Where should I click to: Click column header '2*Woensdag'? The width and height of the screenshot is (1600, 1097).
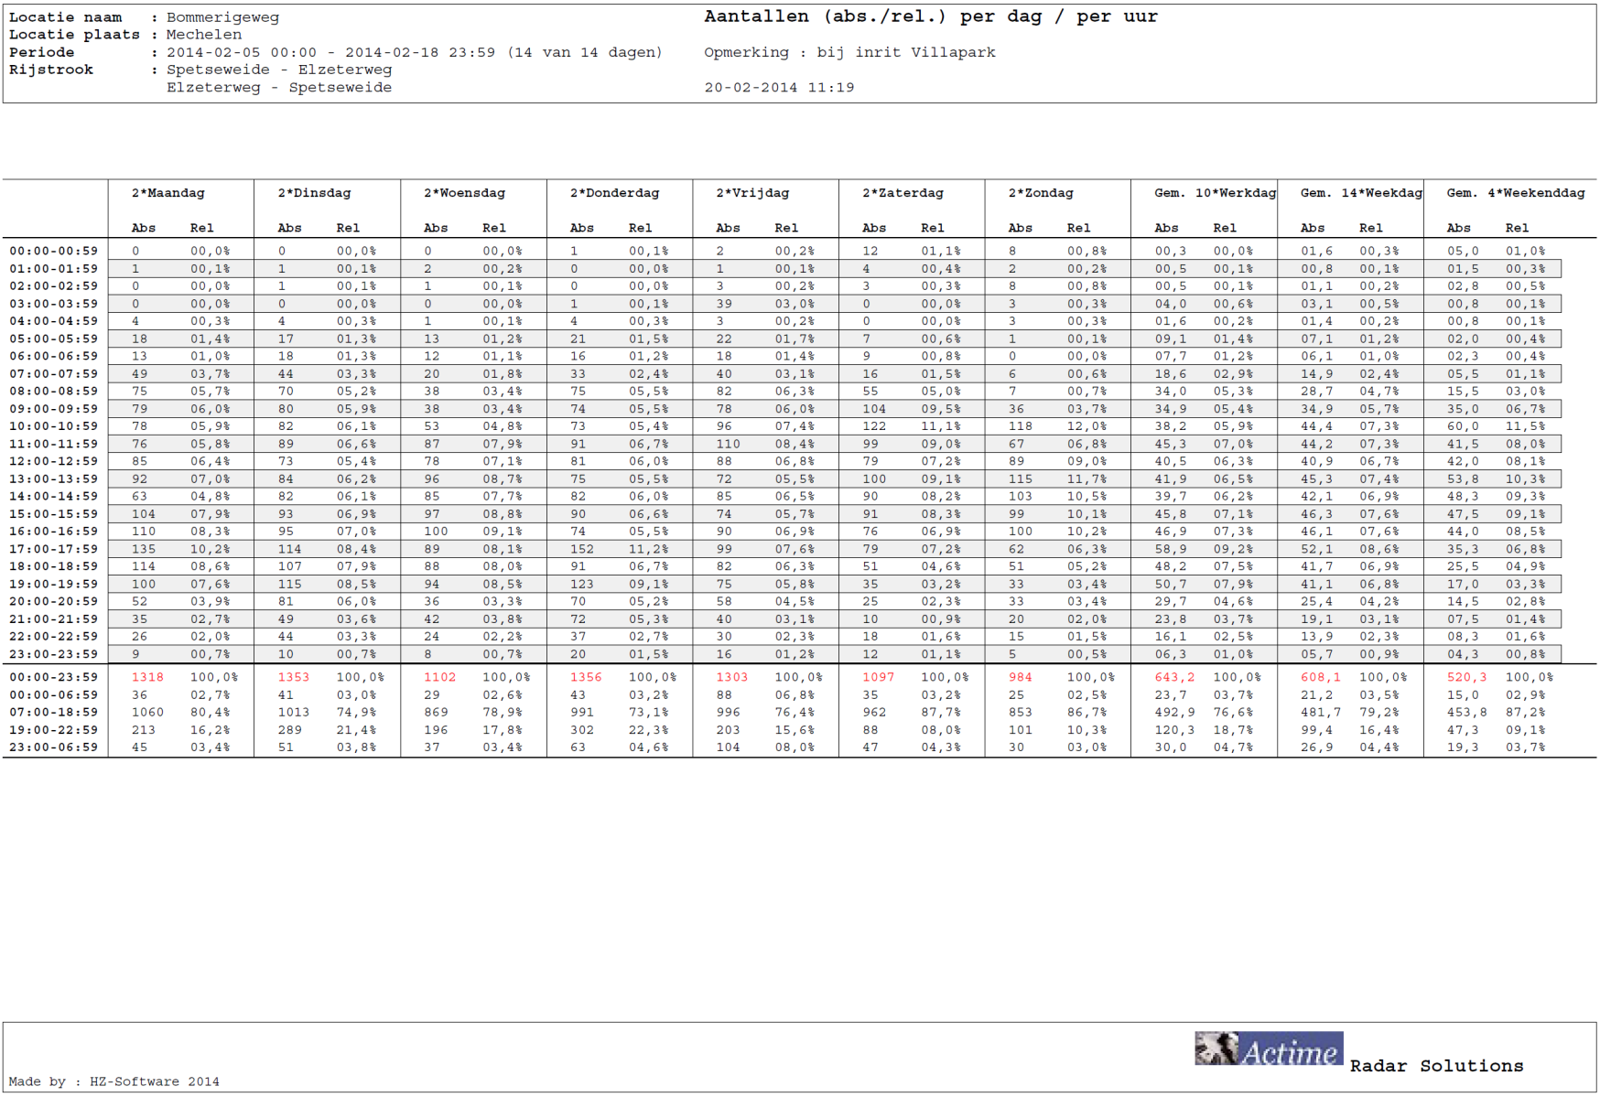[x=464, y=193]
